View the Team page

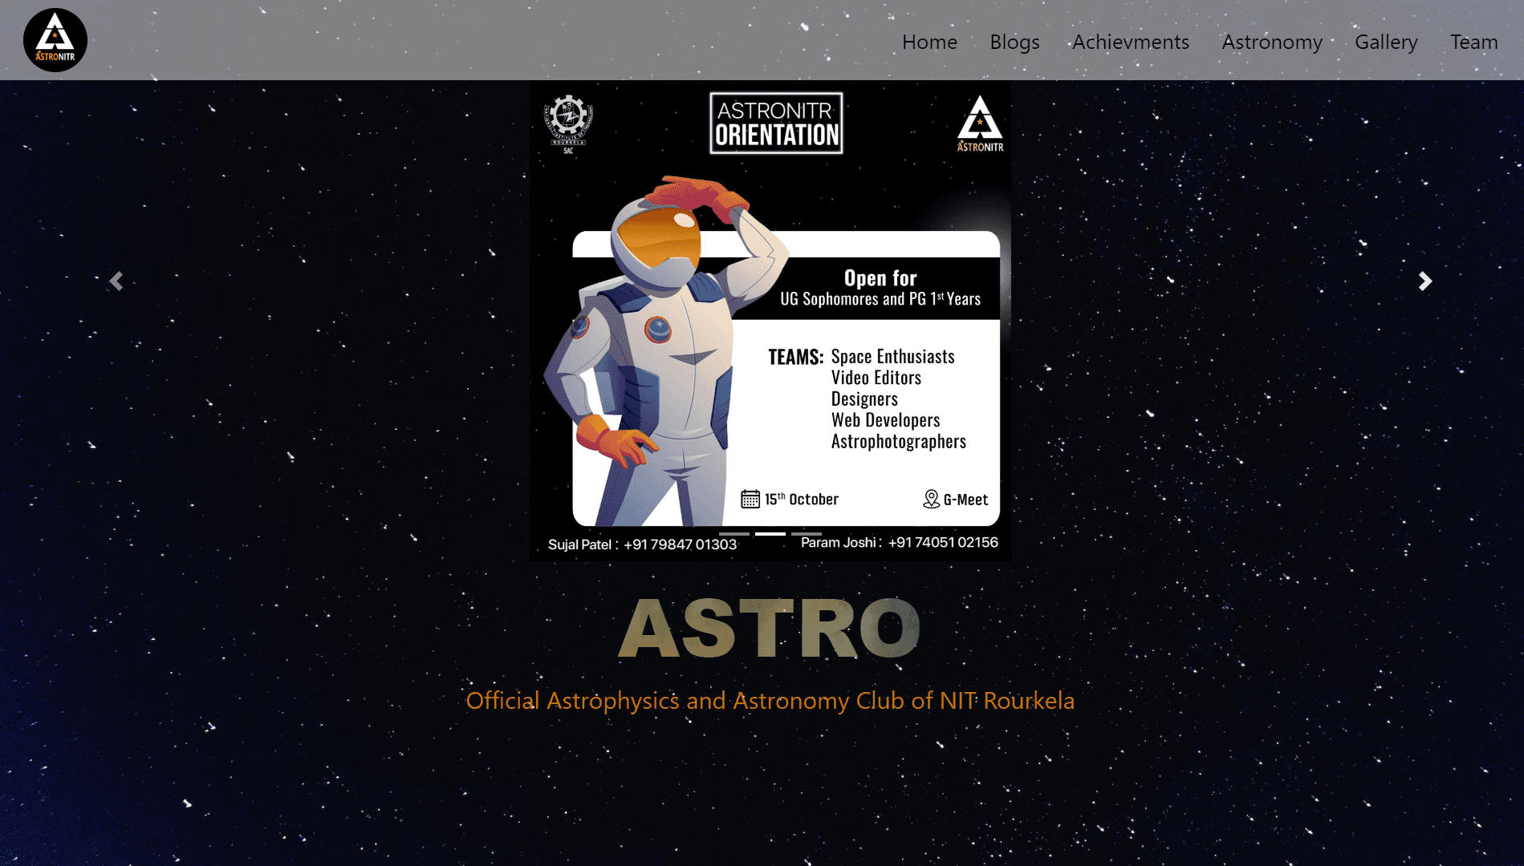coord(1473,42)
